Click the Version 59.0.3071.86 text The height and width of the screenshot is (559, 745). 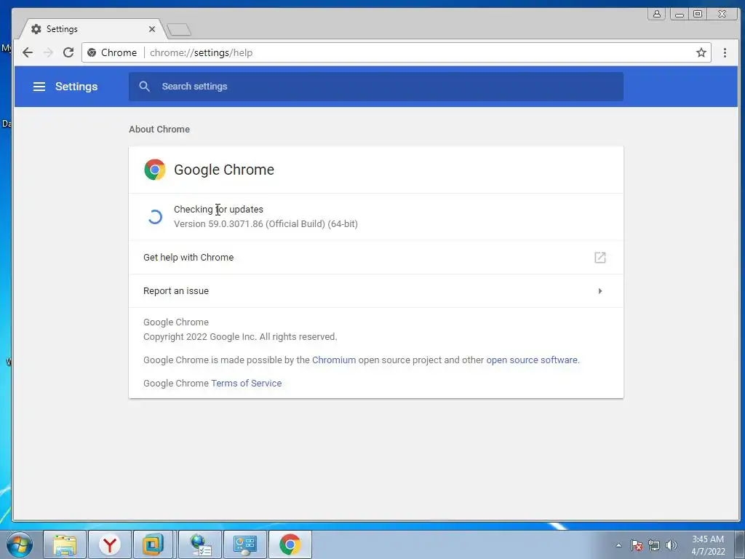click(x=266, y=224)
